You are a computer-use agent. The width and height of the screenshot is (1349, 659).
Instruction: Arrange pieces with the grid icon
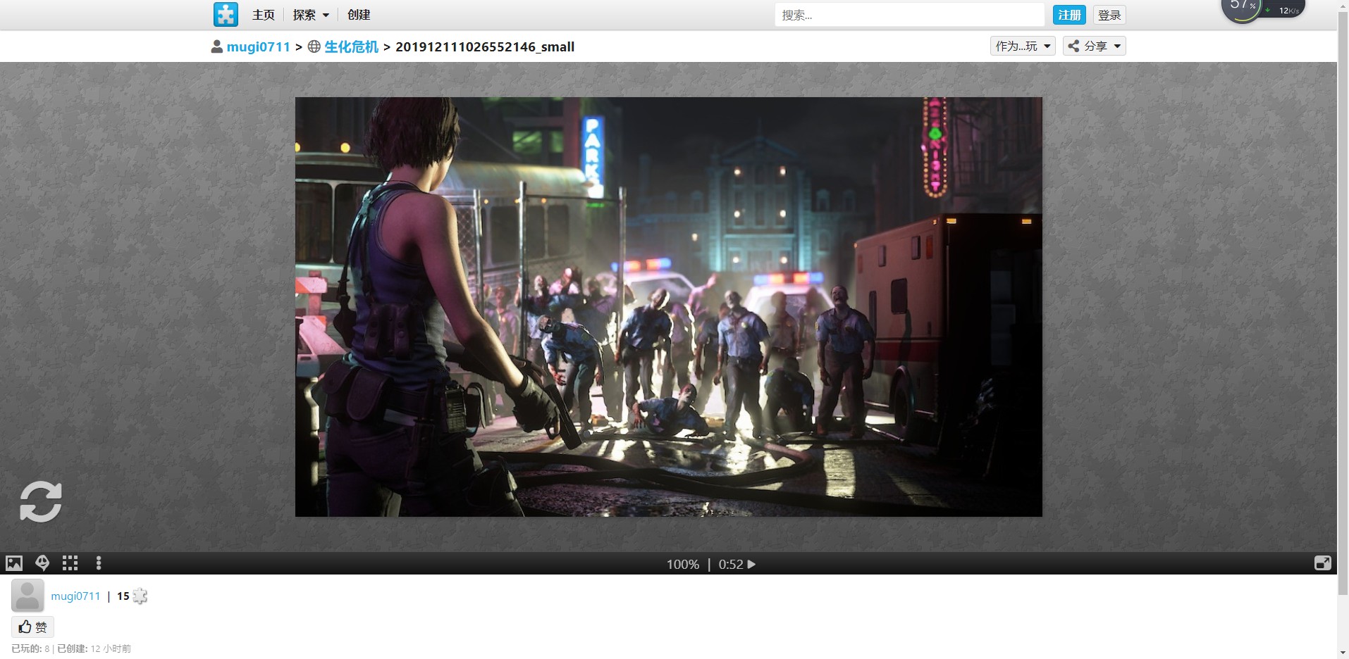70,563
